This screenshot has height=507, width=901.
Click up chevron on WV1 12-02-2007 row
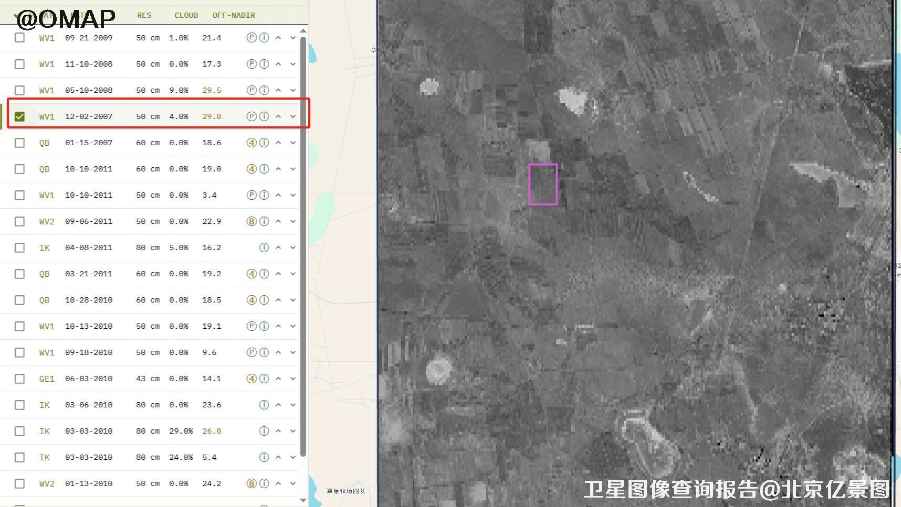click(x=278, y=116)
